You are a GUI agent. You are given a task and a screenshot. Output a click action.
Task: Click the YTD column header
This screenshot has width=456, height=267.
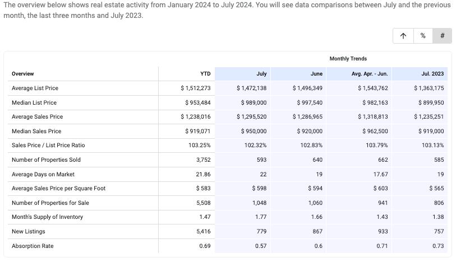pos(205,74)
